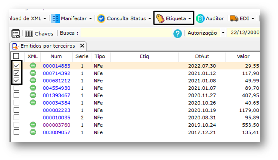Open visited note number 000003760 link
This screenshot has width=278, height=160.
(56, 125)
